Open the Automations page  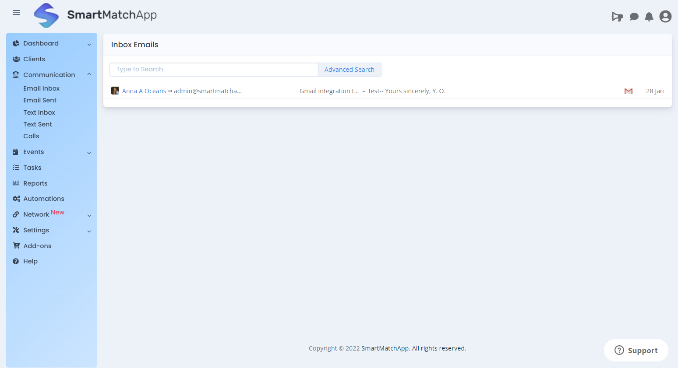tap(44, 199)
